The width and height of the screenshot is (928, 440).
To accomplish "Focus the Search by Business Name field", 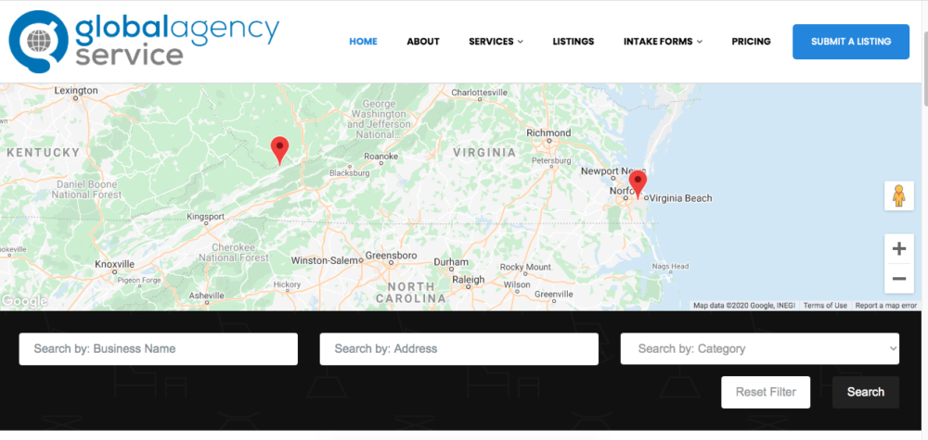I will coord(158,348).
